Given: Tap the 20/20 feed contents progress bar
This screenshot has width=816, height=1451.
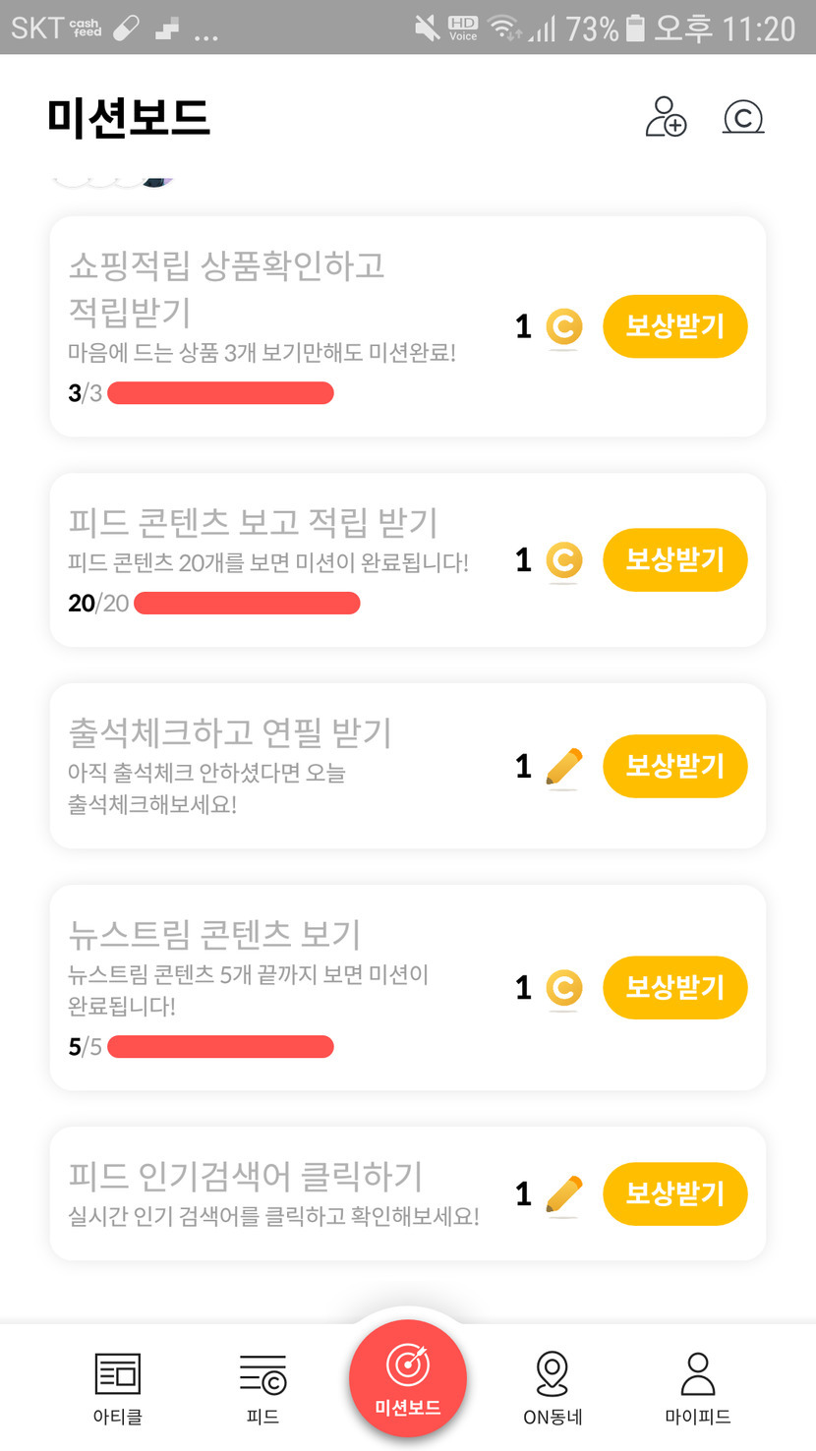Looking at the screenshot, I should pos(247,604).
